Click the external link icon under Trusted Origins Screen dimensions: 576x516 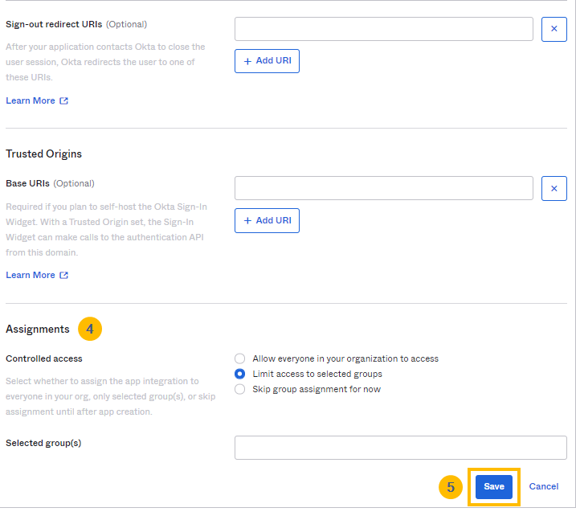(64, 275)
